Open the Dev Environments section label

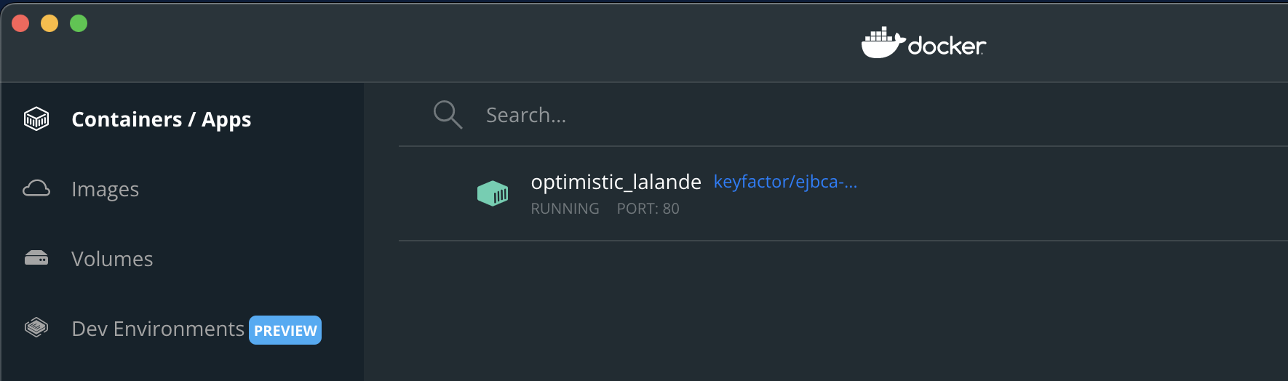(158, 329)
